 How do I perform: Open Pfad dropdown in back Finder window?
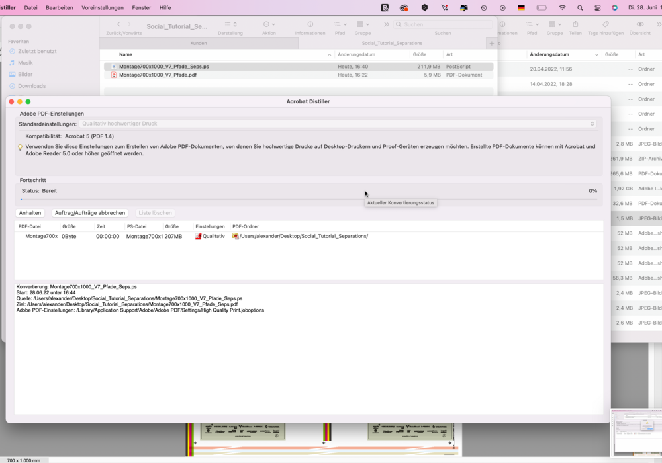532,24
